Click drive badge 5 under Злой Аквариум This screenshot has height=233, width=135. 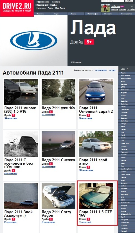(x=13, y=219)
